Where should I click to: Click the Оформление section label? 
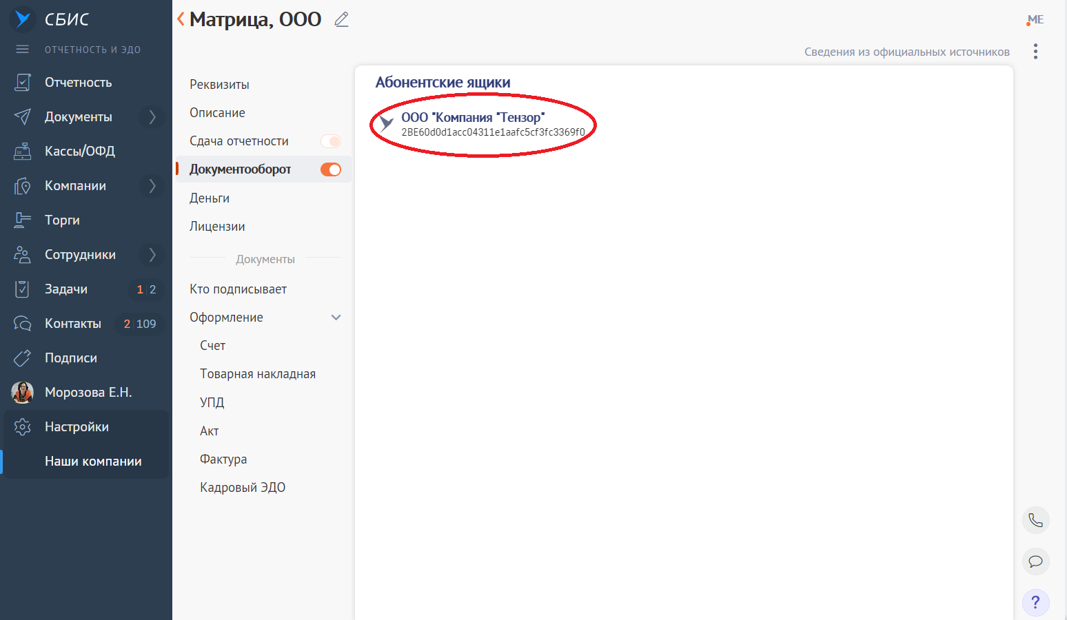226,317
